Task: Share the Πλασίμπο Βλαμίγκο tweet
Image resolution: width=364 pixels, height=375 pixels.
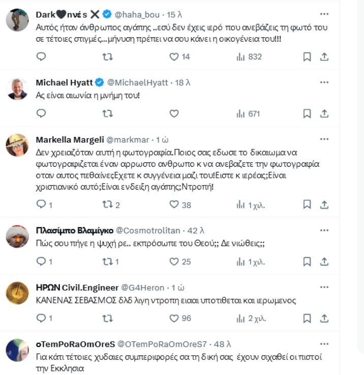Action: [x=324, y=262]
